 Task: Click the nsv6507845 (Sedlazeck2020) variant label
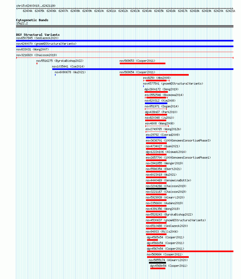coord(37,38)
